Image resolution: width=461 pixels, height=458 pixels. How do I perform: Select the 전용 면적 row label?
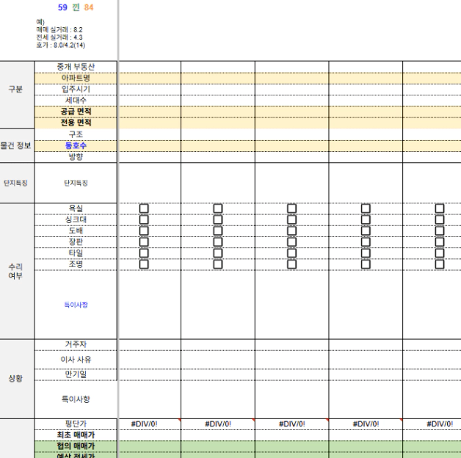tap(76, 123)
